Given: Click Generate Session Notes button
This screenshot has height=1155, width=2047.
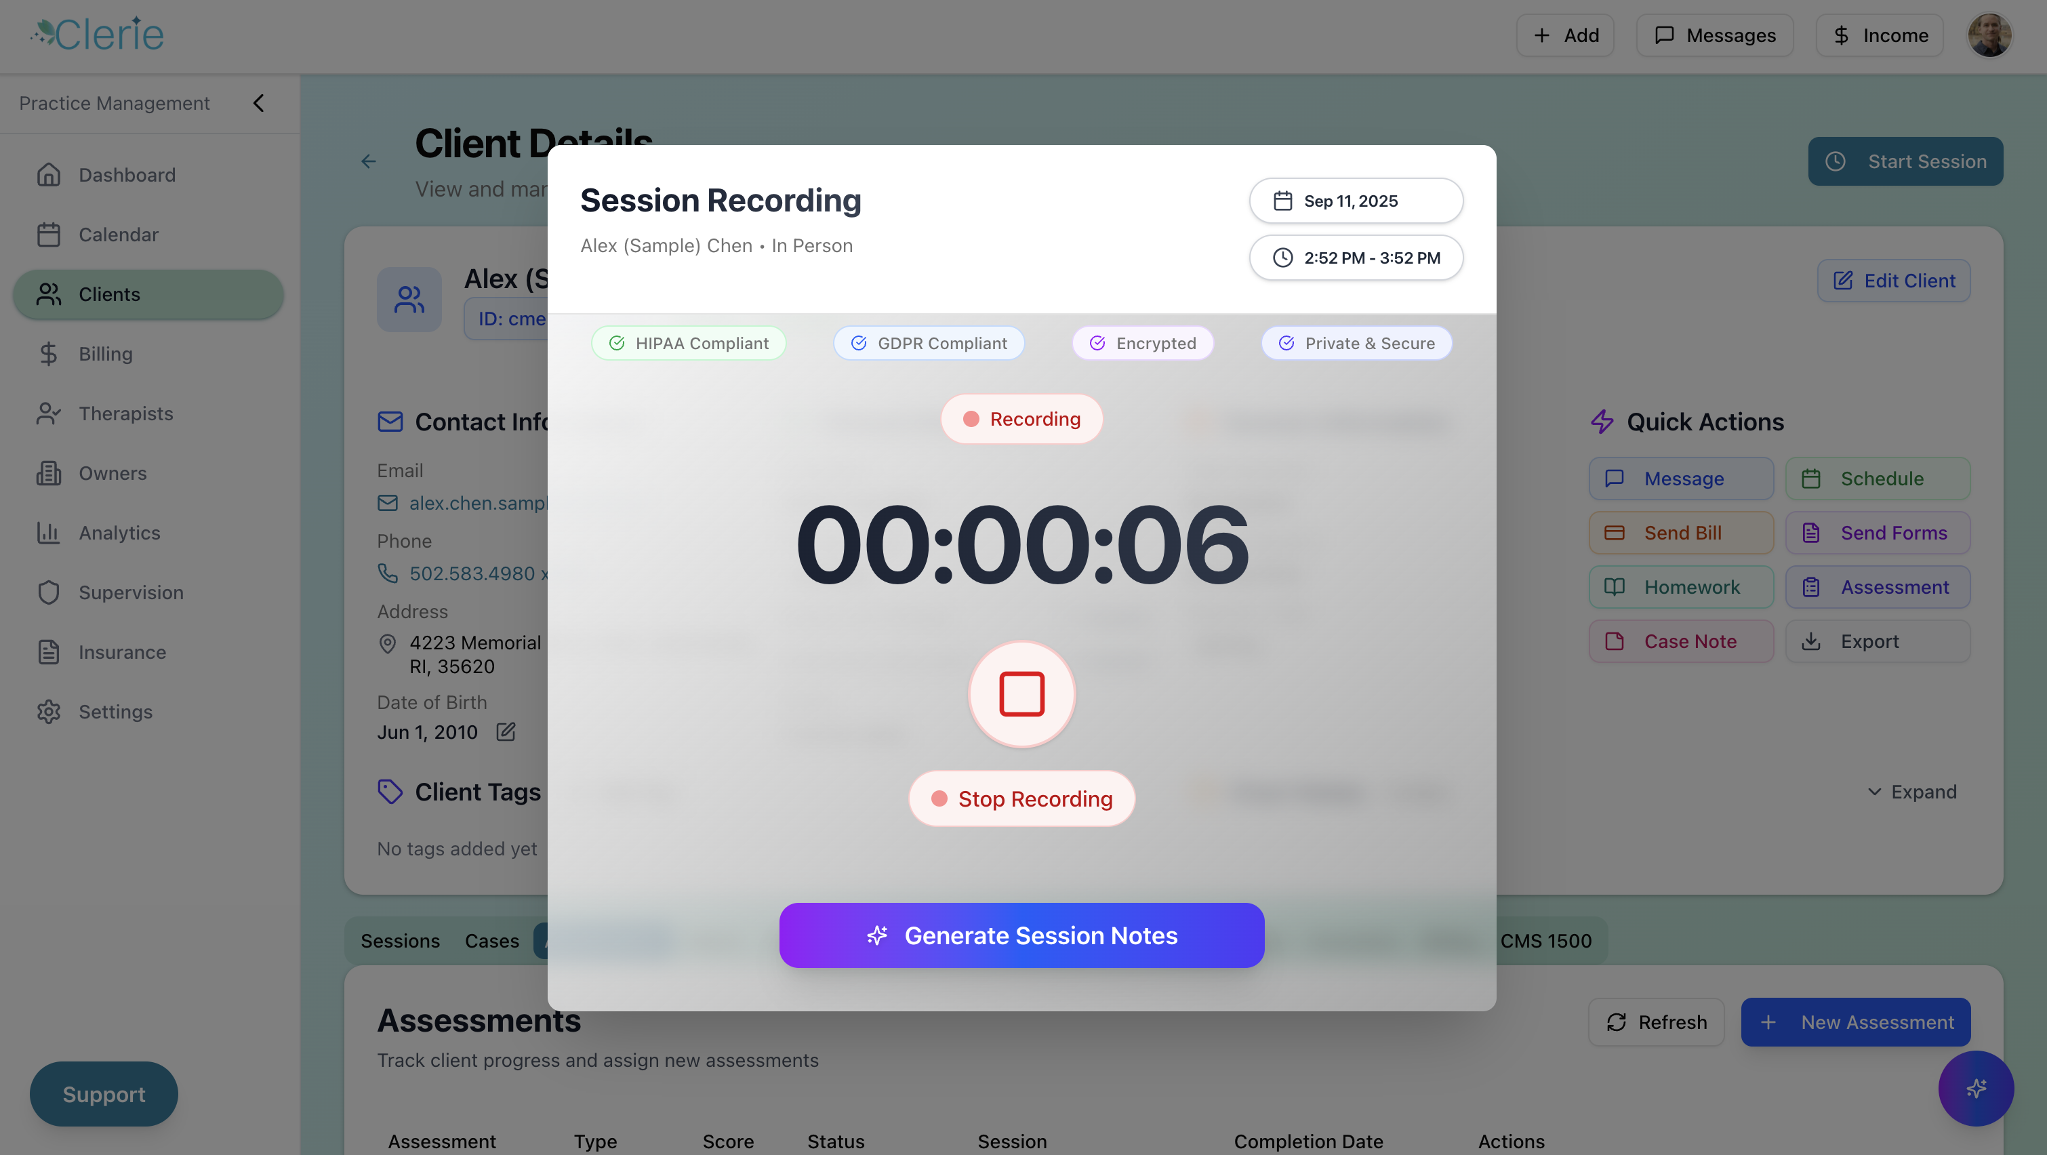Looking at the screenshot, I should (1021, 935).
